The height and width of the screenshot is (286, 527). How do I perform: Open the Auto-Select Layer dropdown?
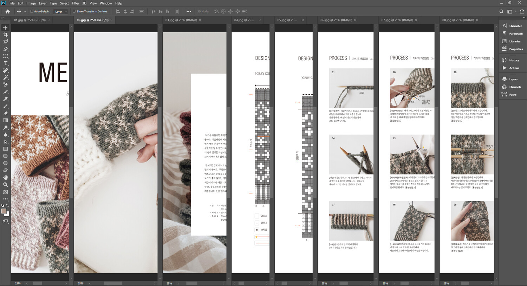[60, 12]
